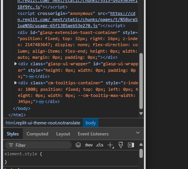188x169 pixels.
Task: Select html.replit-ui-theme-root.notranslate breadcrumb
Action: (43, 123)
